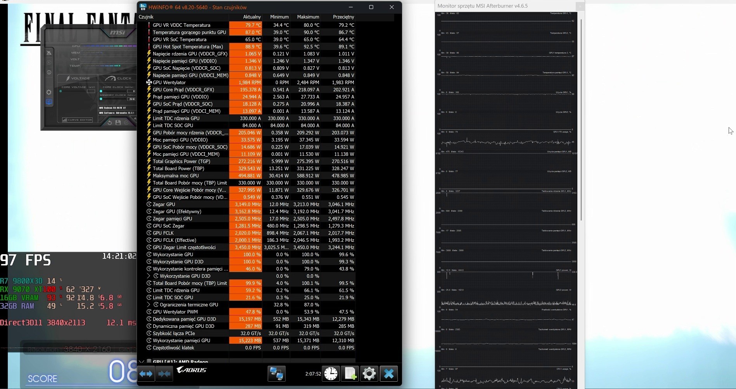Start logging with HWiNFO file-plus icon
Viewport: 736px width, 389px height.
coord(350,374)
